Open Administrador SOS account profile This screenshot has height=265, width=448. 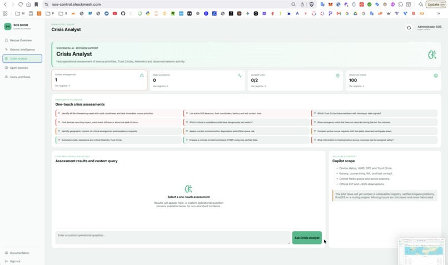click(429, 28)
